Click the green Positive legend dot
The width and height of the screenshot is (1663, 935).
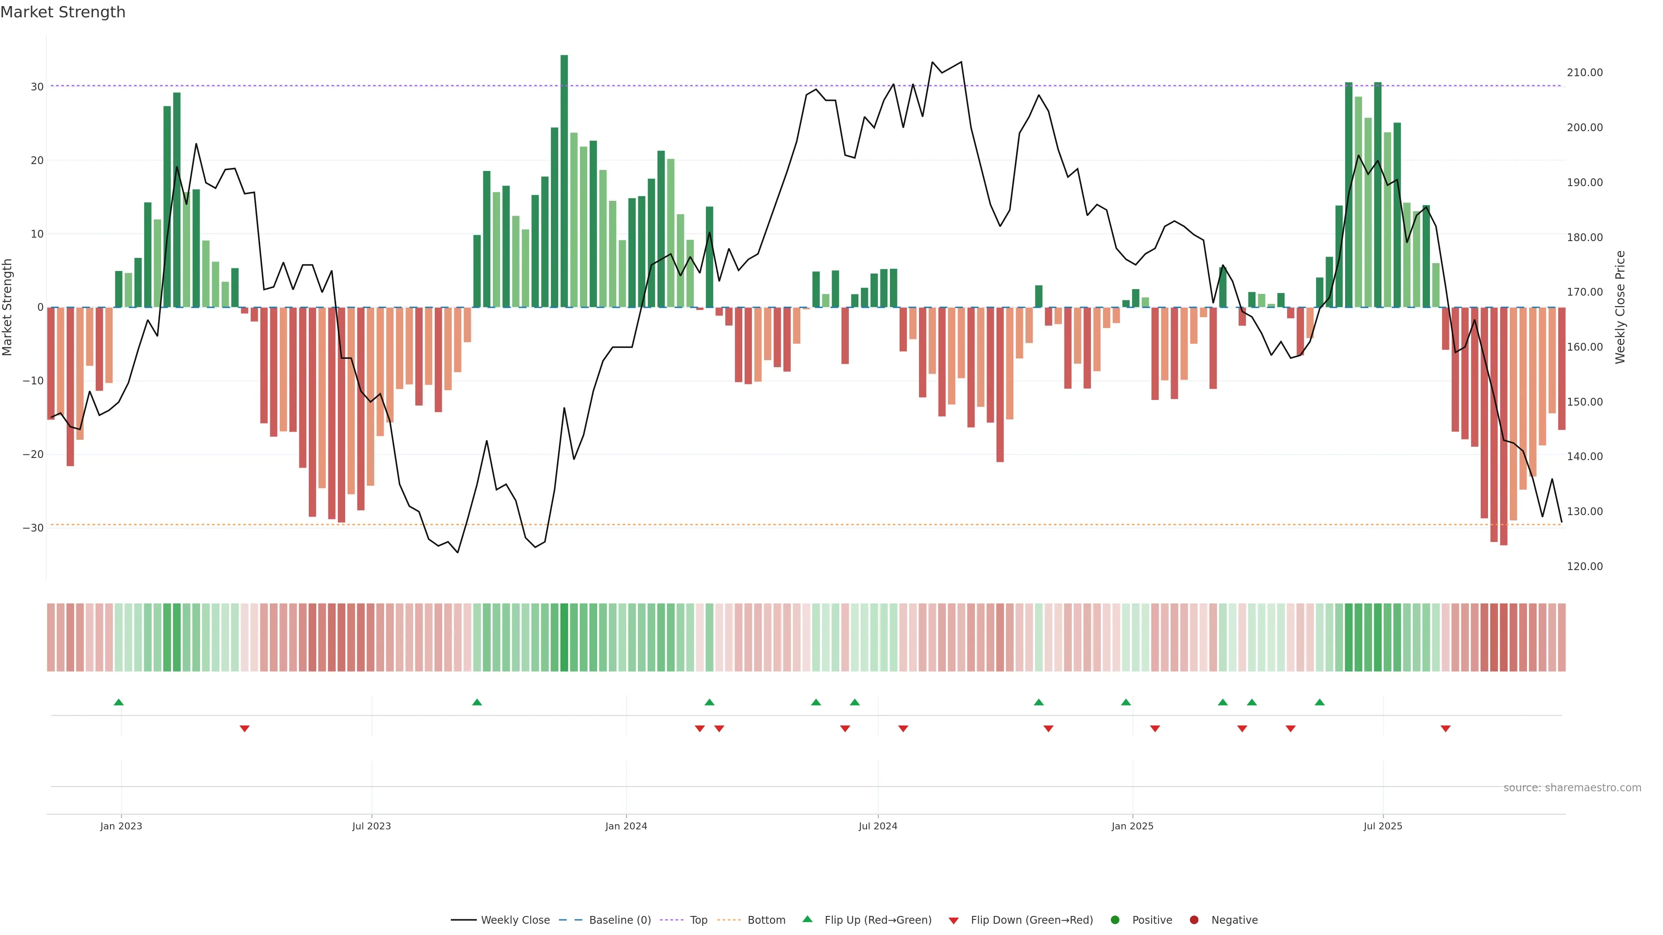[1115, 920]
